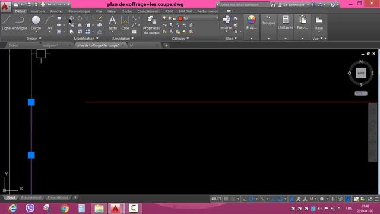
Task: Open Google Chrome from the taskbar
Action: [x=65, y=209]
